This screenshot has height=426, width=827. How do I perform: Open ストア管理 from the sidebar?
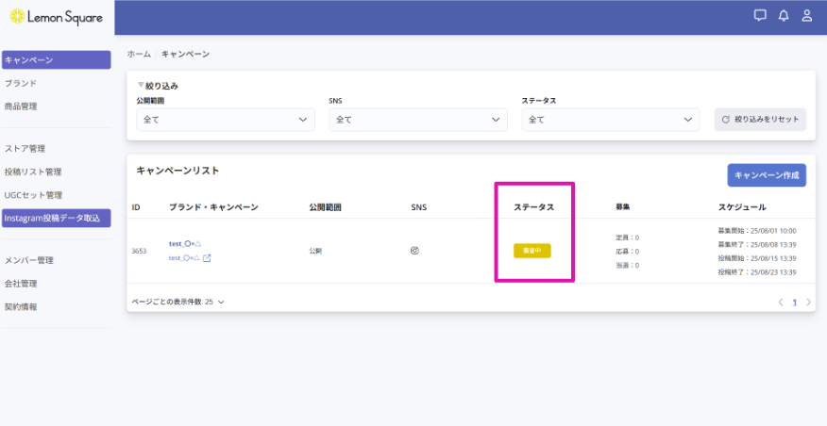point(25,148)
